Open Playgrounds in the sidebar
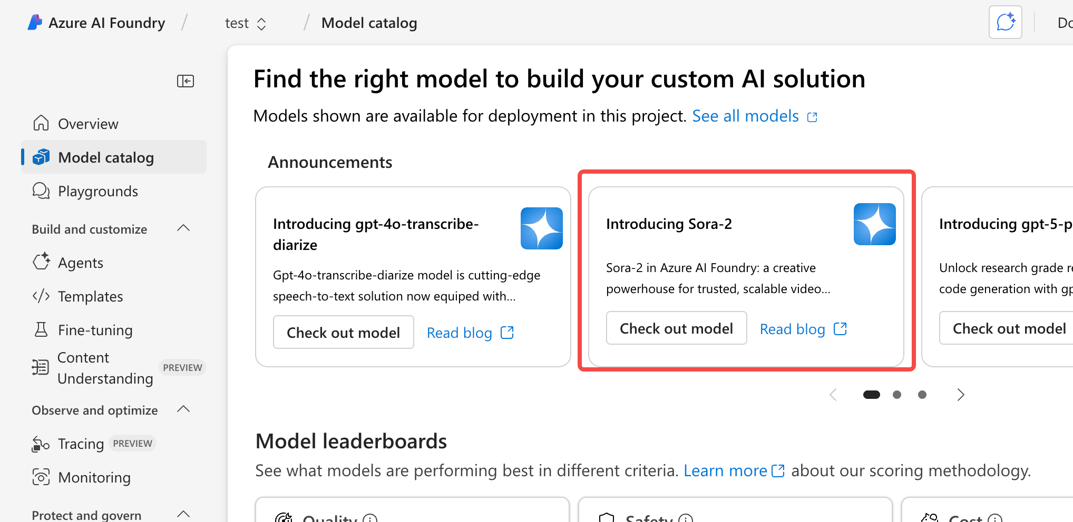Screen dimensions: 1073x522 [x=98, y=191]
